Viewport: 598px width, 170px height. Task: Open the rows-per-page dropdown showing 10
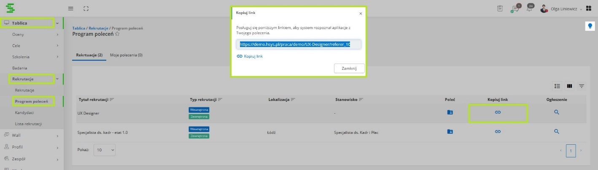click(104, 150)
